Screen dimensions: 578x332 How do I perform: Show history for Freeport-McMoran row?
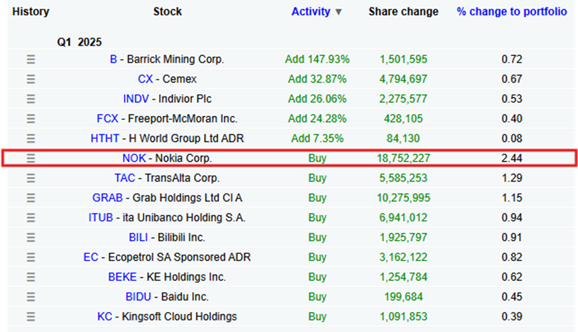30,119
